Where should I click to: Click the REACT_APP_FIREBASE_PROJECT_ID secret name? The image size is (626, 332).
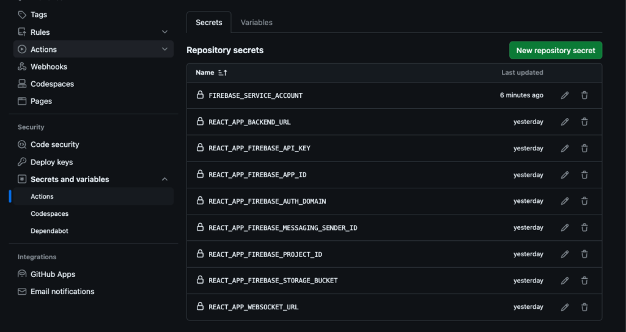coord(265,254)
